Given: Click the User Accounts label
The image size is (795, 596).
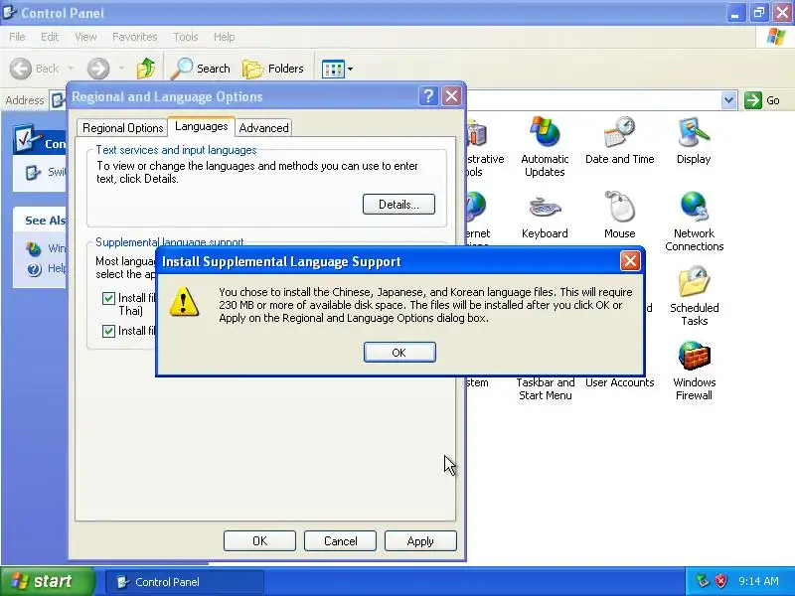Looking at the screenshot, I should click(619, 382).
